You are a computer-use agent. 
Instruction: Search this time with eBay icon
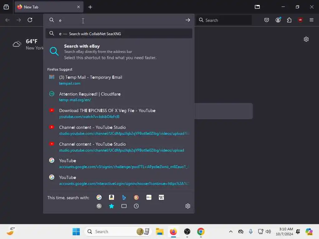tap(149, 197)
